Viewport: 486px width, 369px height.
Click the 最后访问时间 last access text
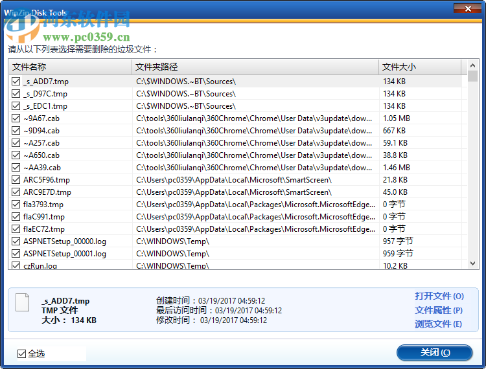click(x=219, y=310)
